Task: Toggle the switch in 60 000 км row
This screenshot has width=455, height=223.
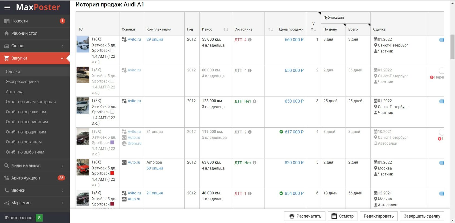Action: (441, 71)
